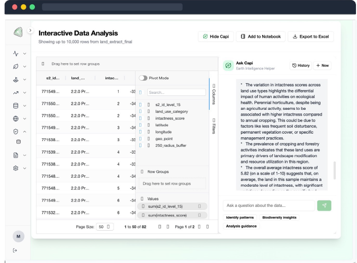Open the Page Size dropdown
This screenshot has width=357, height=263.
pyautogui.click(x=104, y=226)
